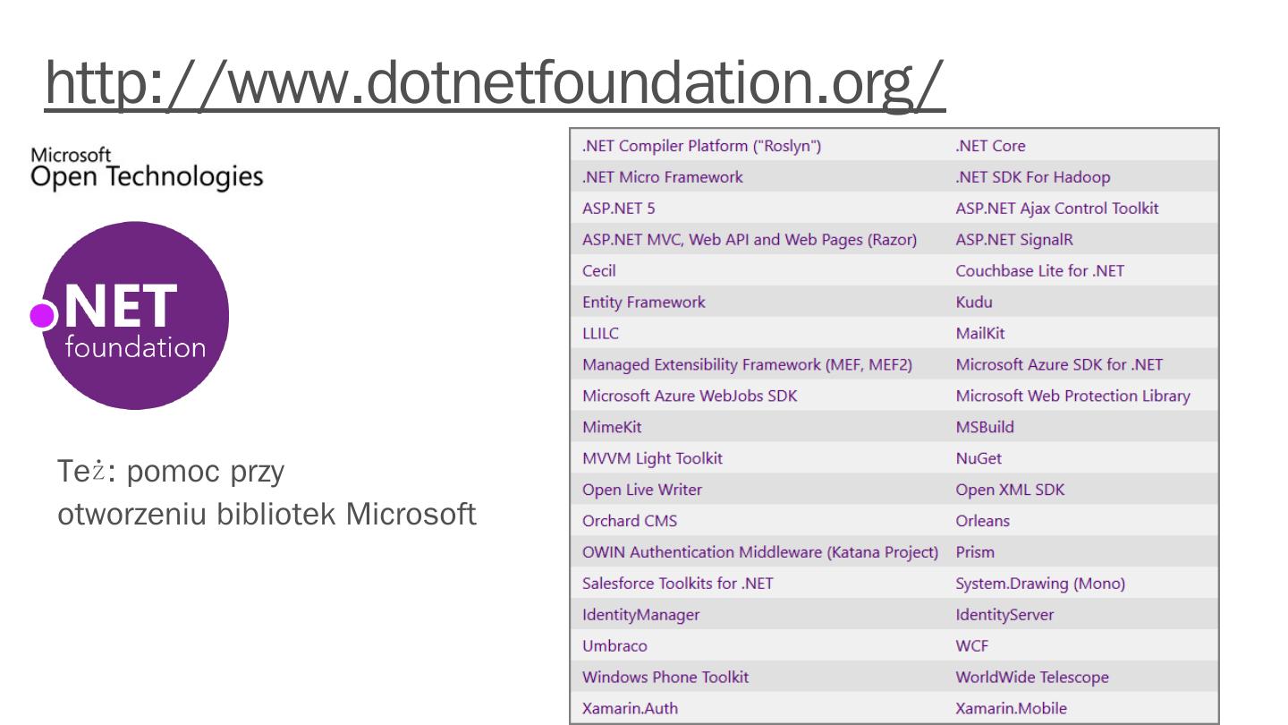Open the WorldWide Telescope link

pyautogui.click(x=1031, y=678)
